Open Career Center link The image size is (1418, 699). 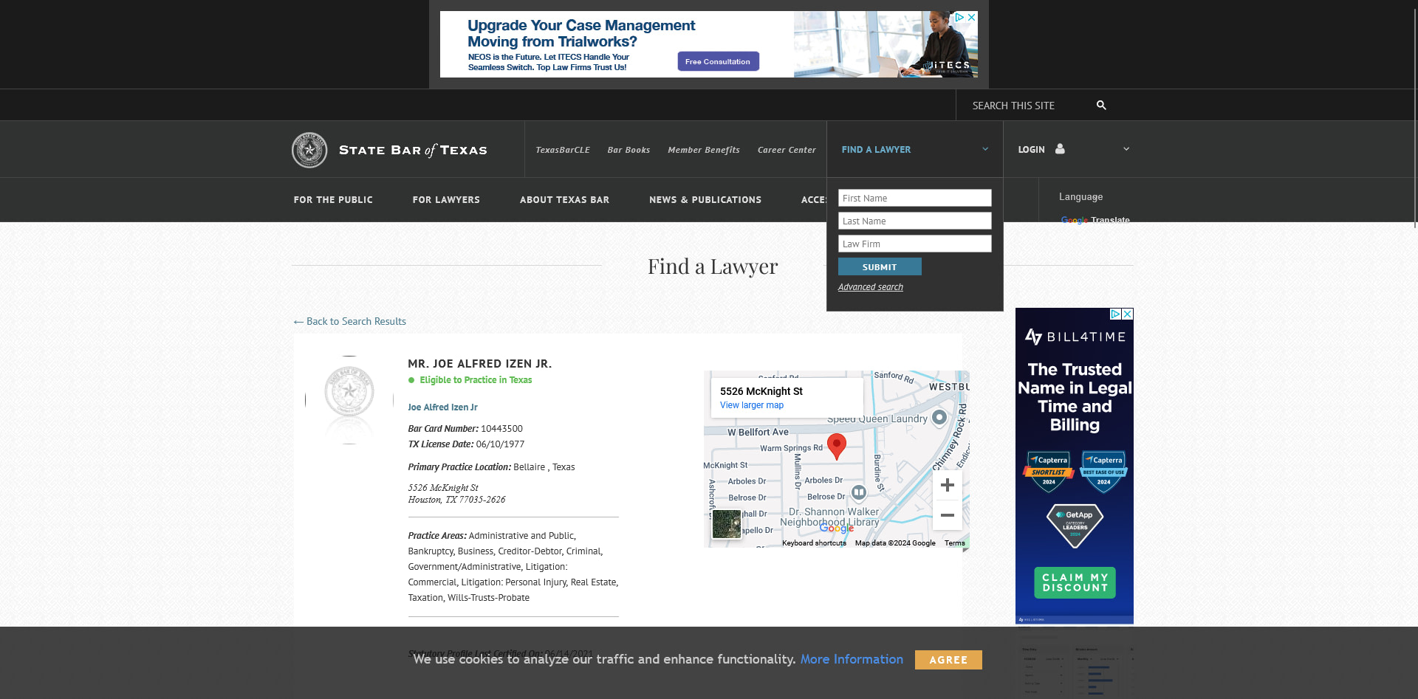[x=787, y=150]
